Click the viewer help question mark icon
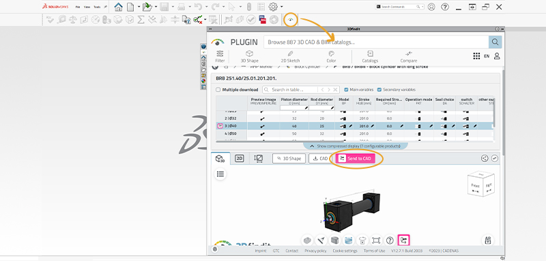The width and height of the screenshot is (546, 261). tap(390, 240)
